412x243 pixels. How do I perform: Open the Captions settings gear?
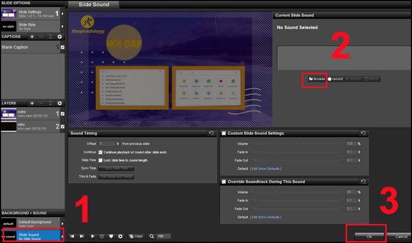(x=59, y=36)
